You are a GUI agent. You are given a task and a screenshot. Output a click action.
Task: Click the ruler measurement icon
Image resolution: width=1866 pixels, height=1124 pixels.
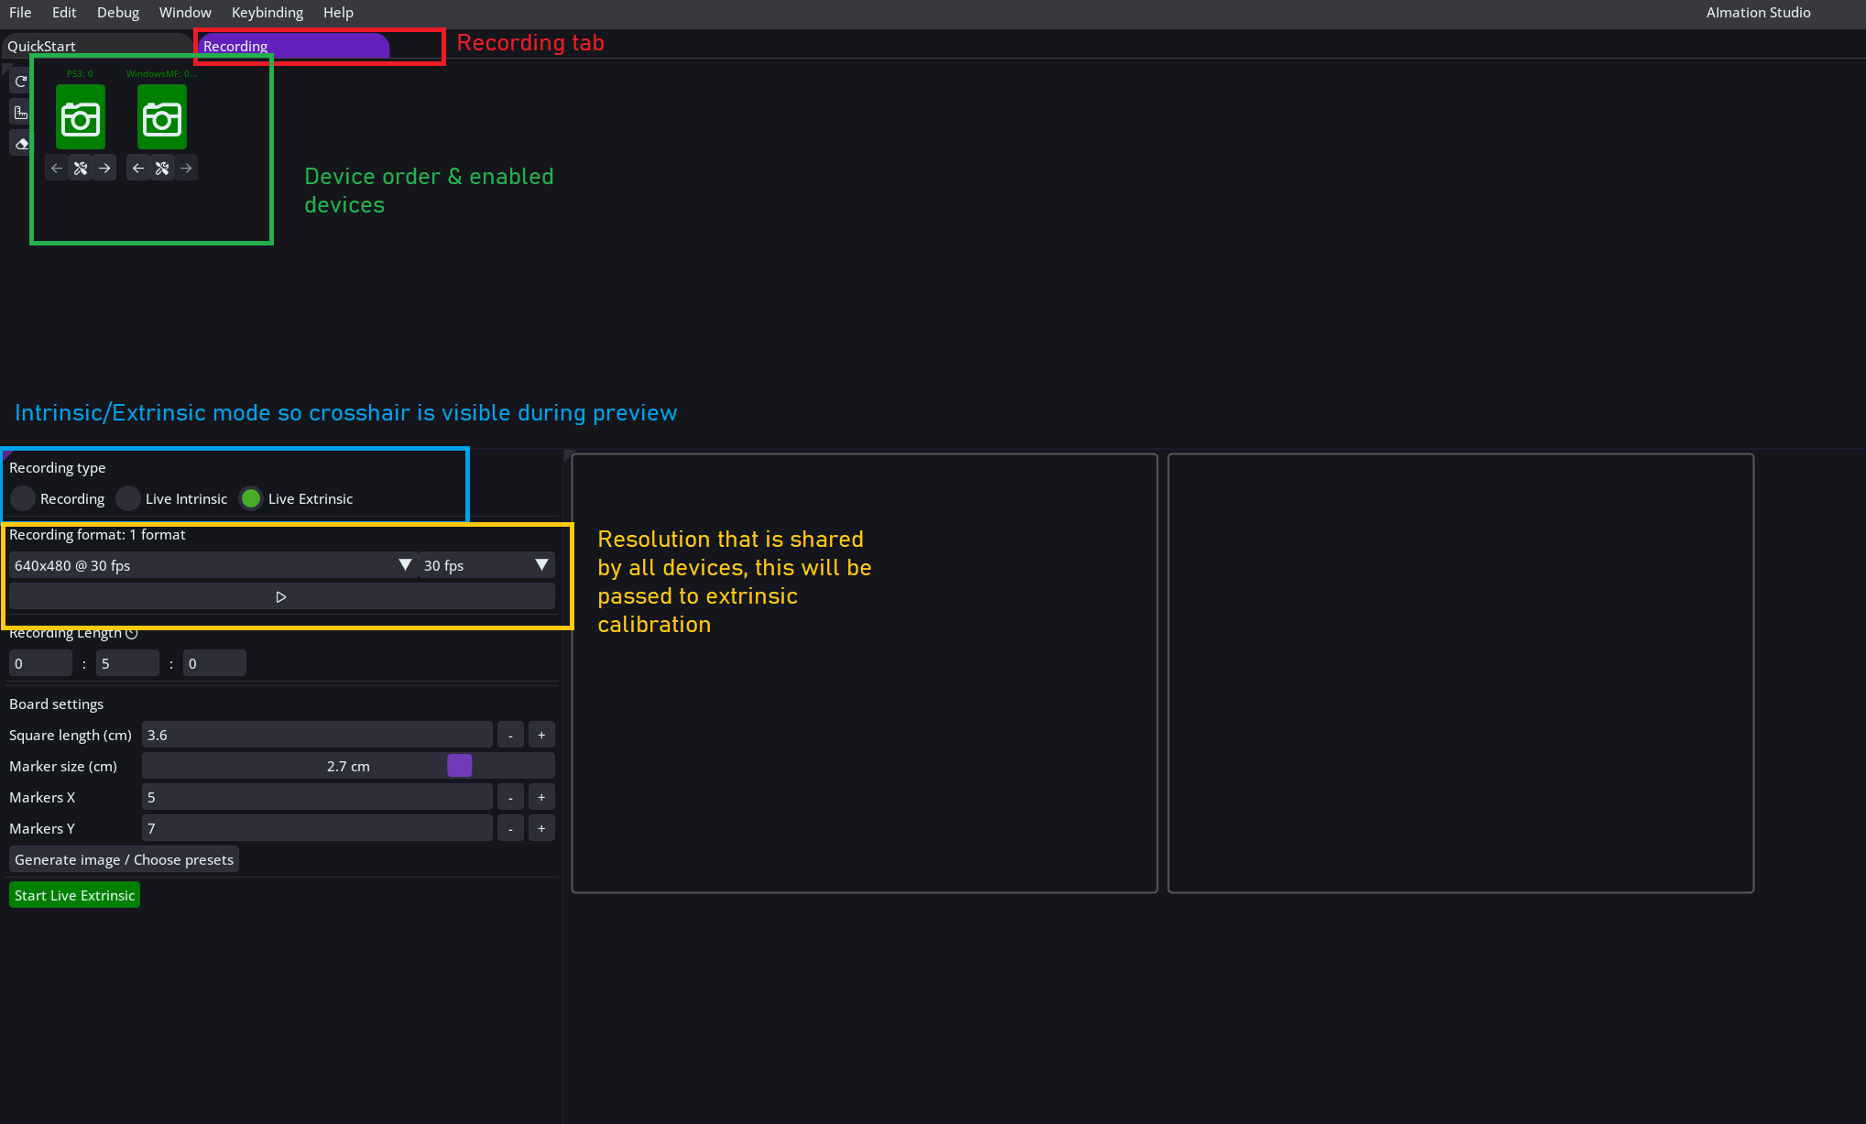point(21,113)
